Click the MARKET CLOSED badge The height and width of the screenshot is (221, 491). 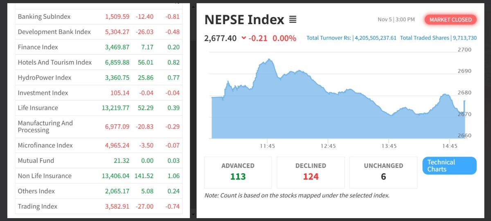450,20
